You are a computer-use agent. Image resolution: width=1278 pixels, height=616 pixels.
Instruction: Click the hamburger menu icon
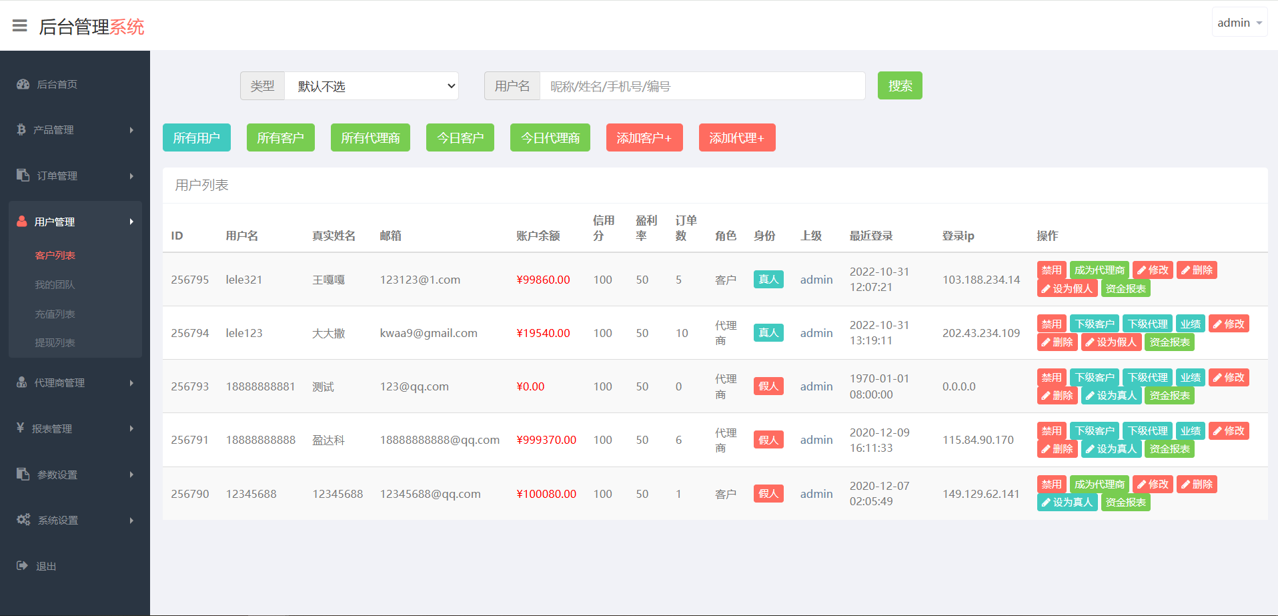(20, 26)
